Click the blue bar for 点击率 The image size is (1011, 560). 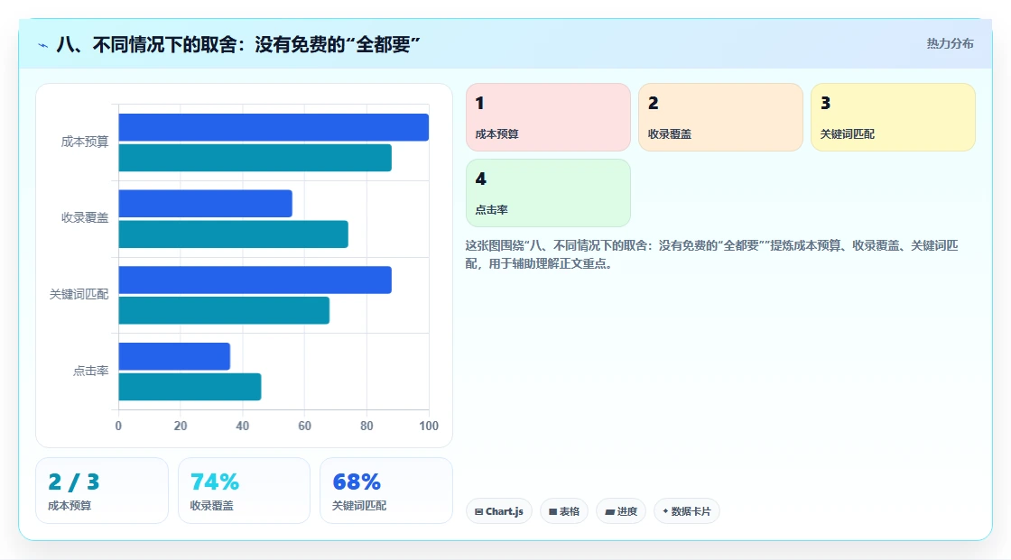pyautogui.click(x=174, y=356)
